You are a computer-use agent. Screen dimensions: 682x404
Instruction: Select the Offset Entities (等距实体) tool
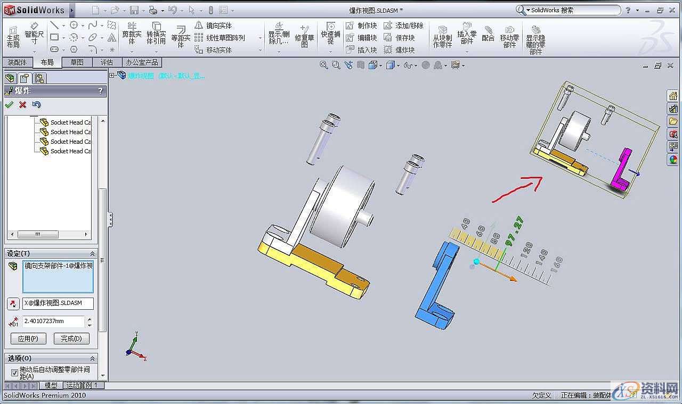click(181, 37)
